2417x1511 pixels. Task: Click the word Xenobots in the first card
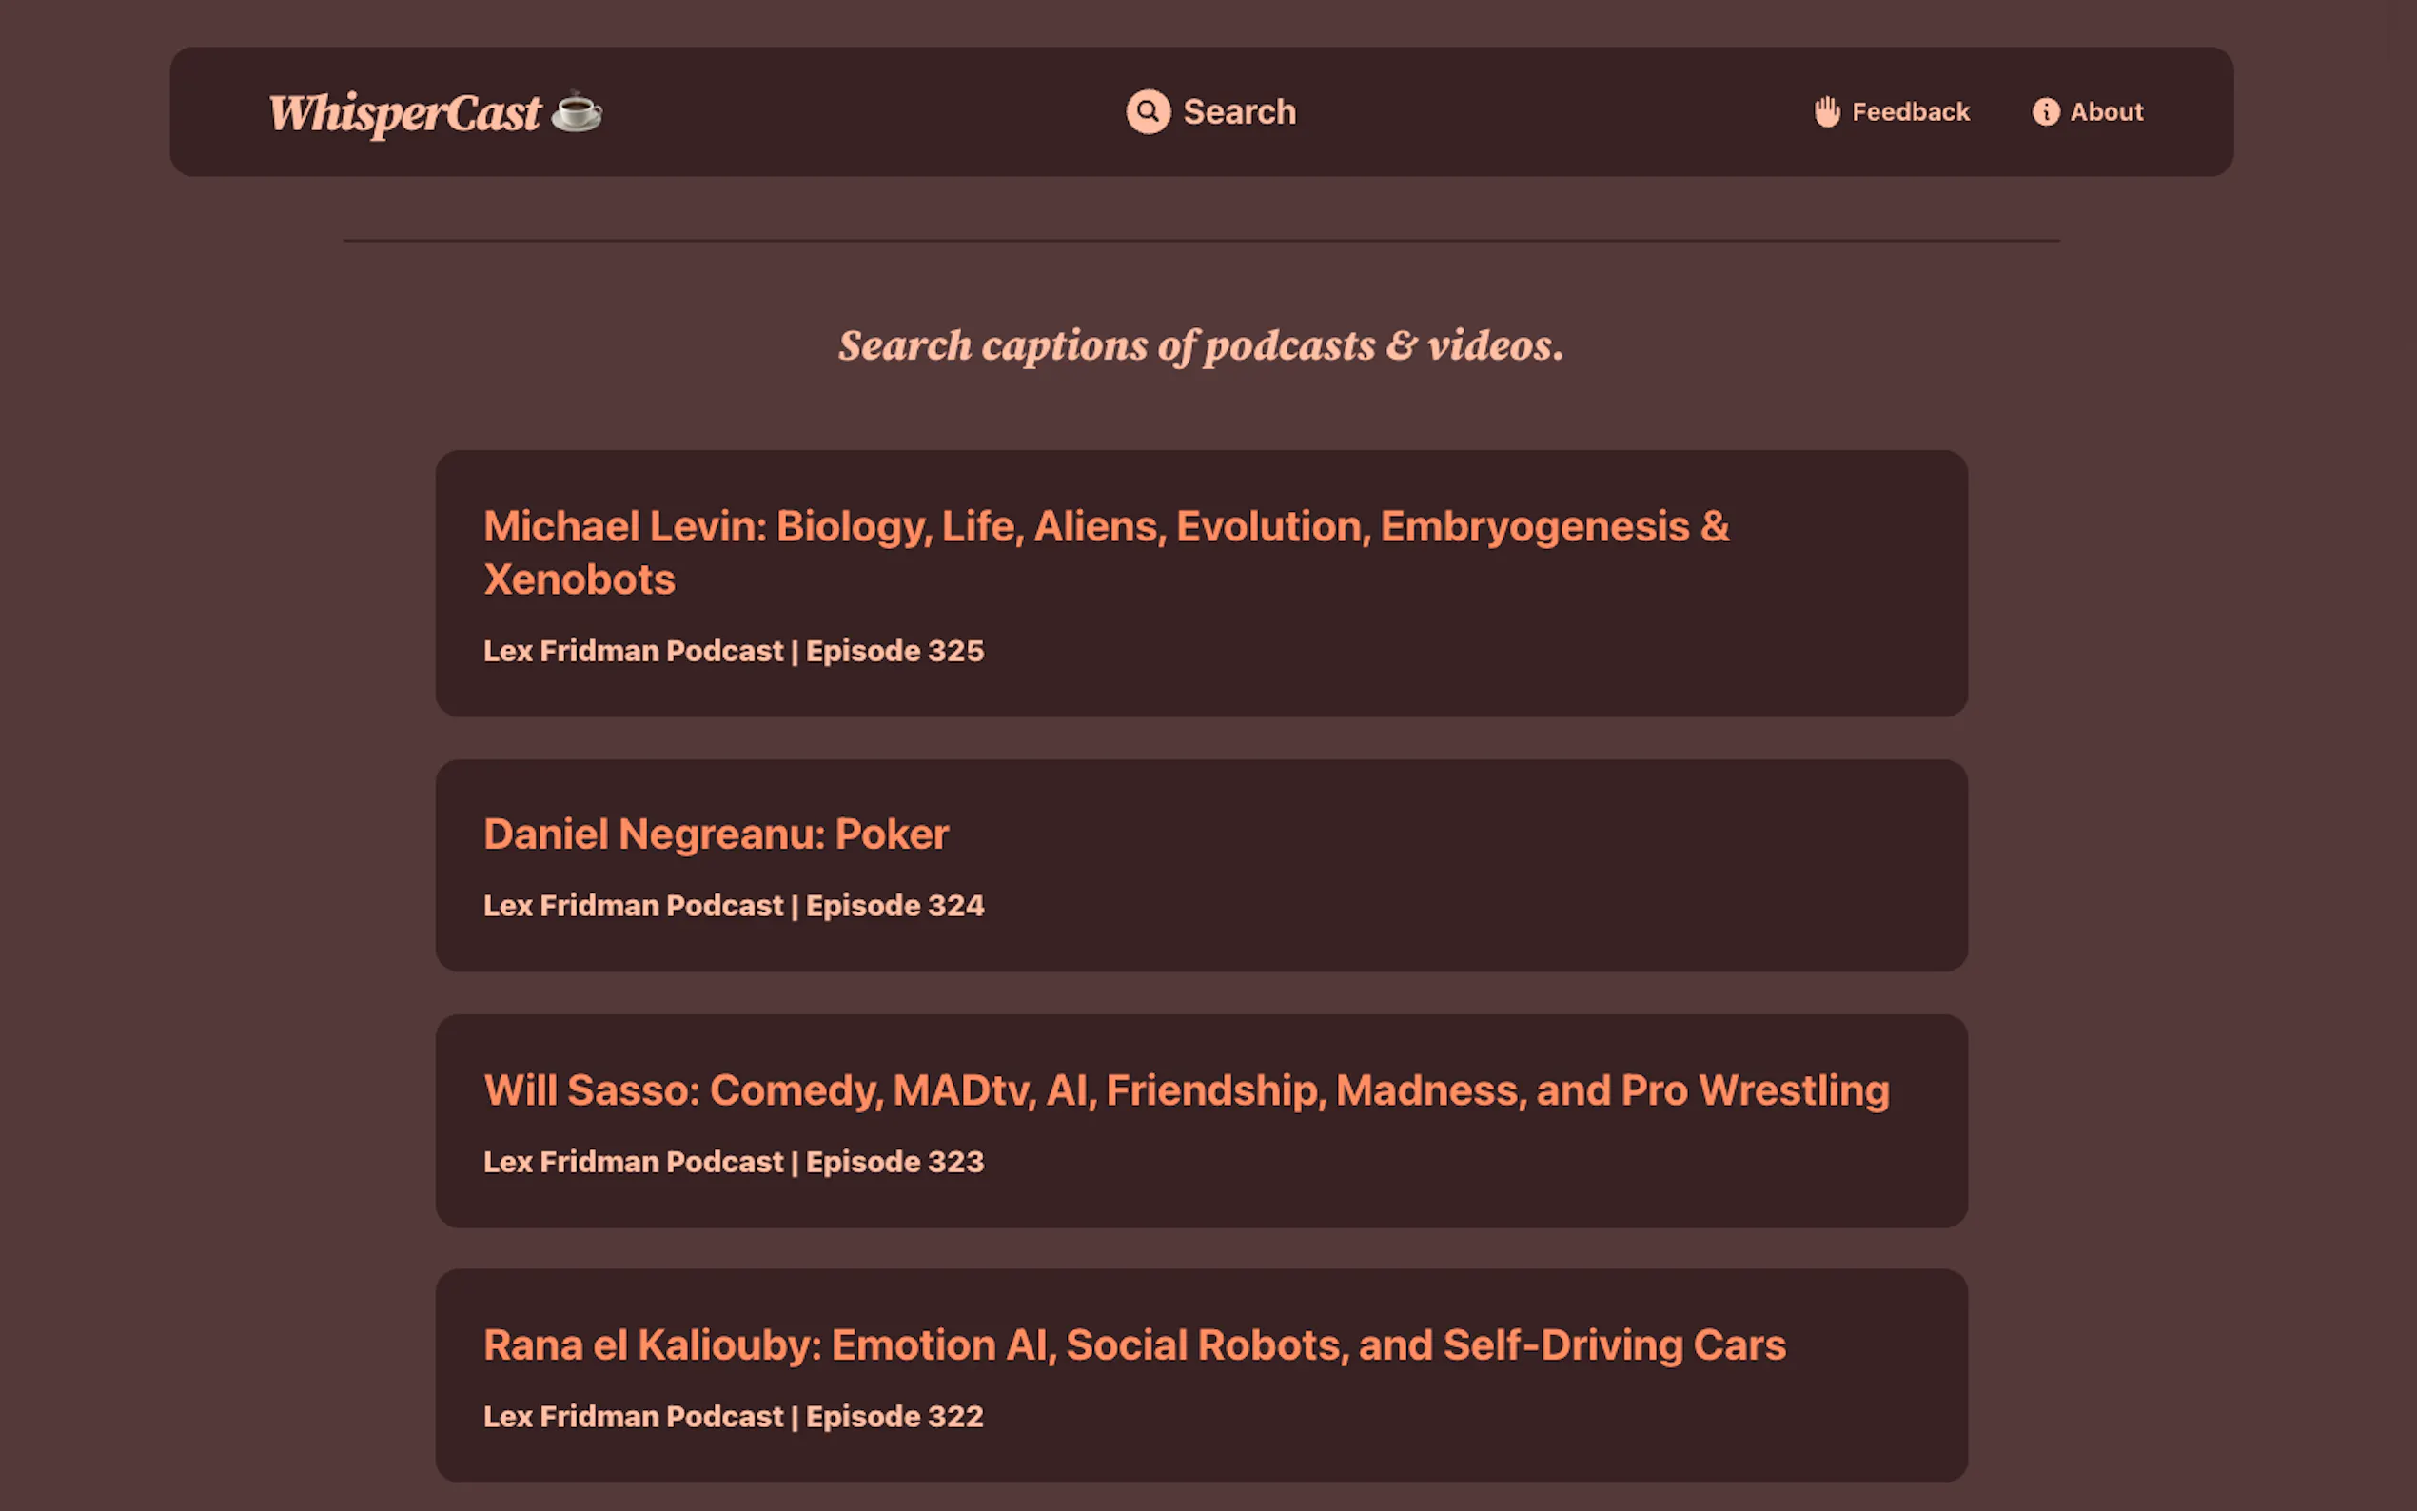[x=580, y=579]
